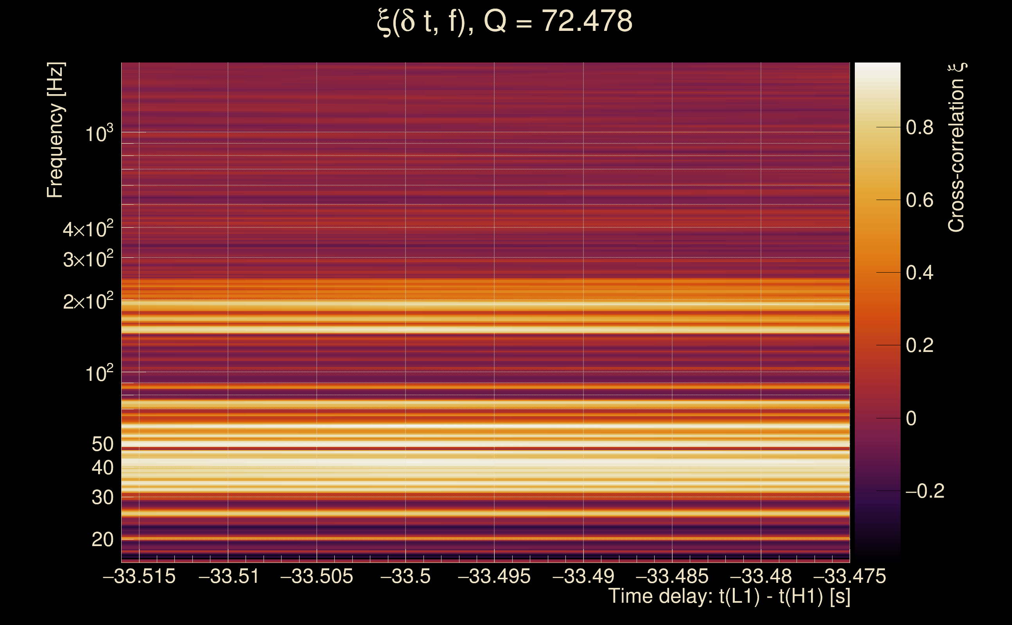Screen dimensions: 1012x625
Task: Click the Cross-correlation ξ colorbar label
Action: [956, 148]
